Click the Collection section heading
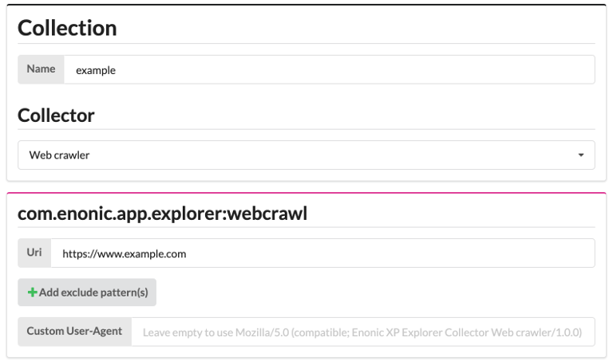The image size is (613, 361). pos(67,29)
